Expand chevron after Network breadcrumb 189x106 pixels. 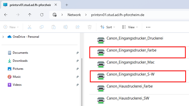click(x=86, y=15)
